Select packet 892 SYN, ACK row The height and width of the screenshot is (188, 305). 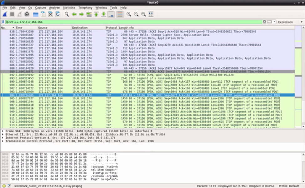tap(147, 75)
